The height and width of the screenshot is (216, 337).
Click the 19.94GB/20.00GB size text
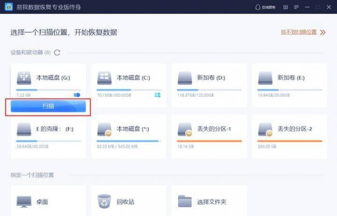[274, 95]
